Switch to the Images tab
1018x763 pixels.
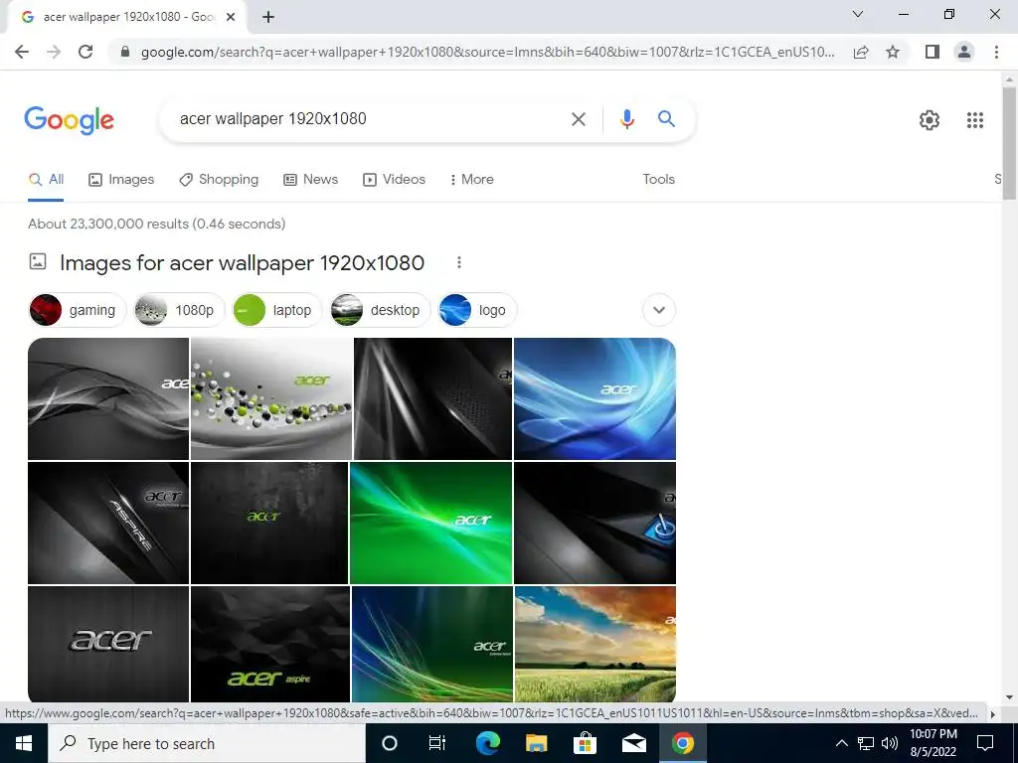[121, 179]
